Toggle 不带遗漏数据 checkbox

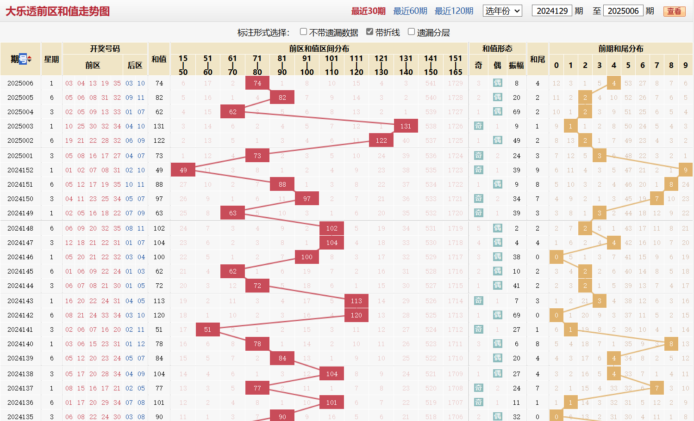click(x=303, y=32)
